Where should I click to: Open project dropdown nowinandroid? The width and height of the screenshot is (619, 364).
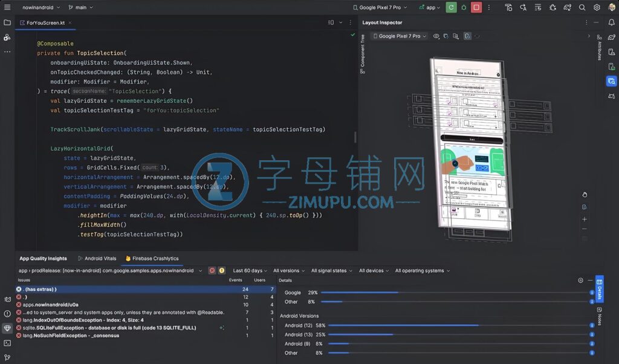(x=41, y=7)
